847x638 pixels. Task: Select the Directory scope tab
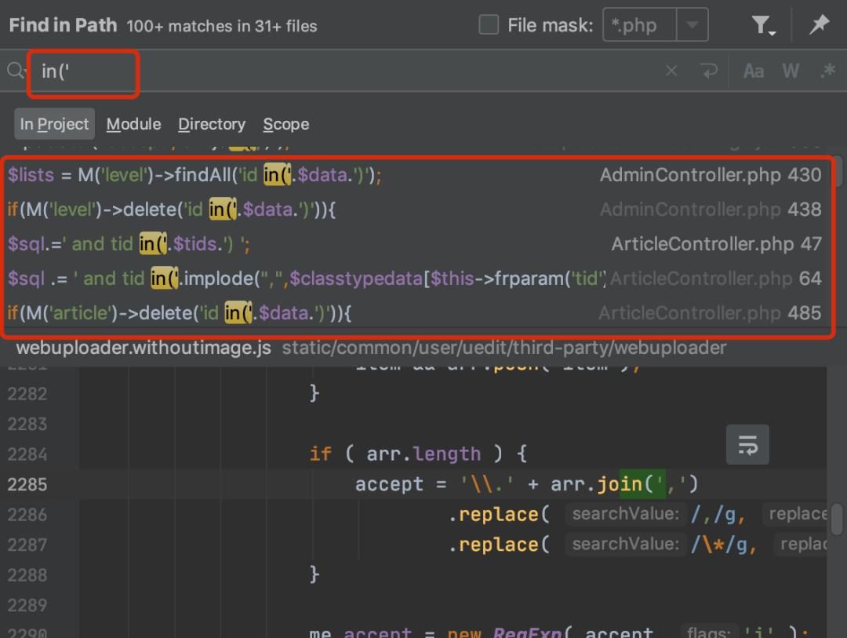(211, 124)
